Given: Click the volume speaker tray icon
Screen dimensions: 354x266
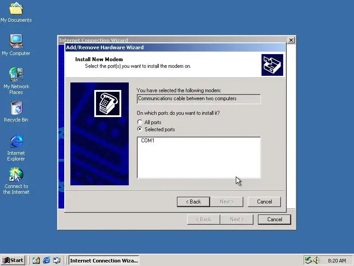Looking at the screenshot, I should coord(316,260).
